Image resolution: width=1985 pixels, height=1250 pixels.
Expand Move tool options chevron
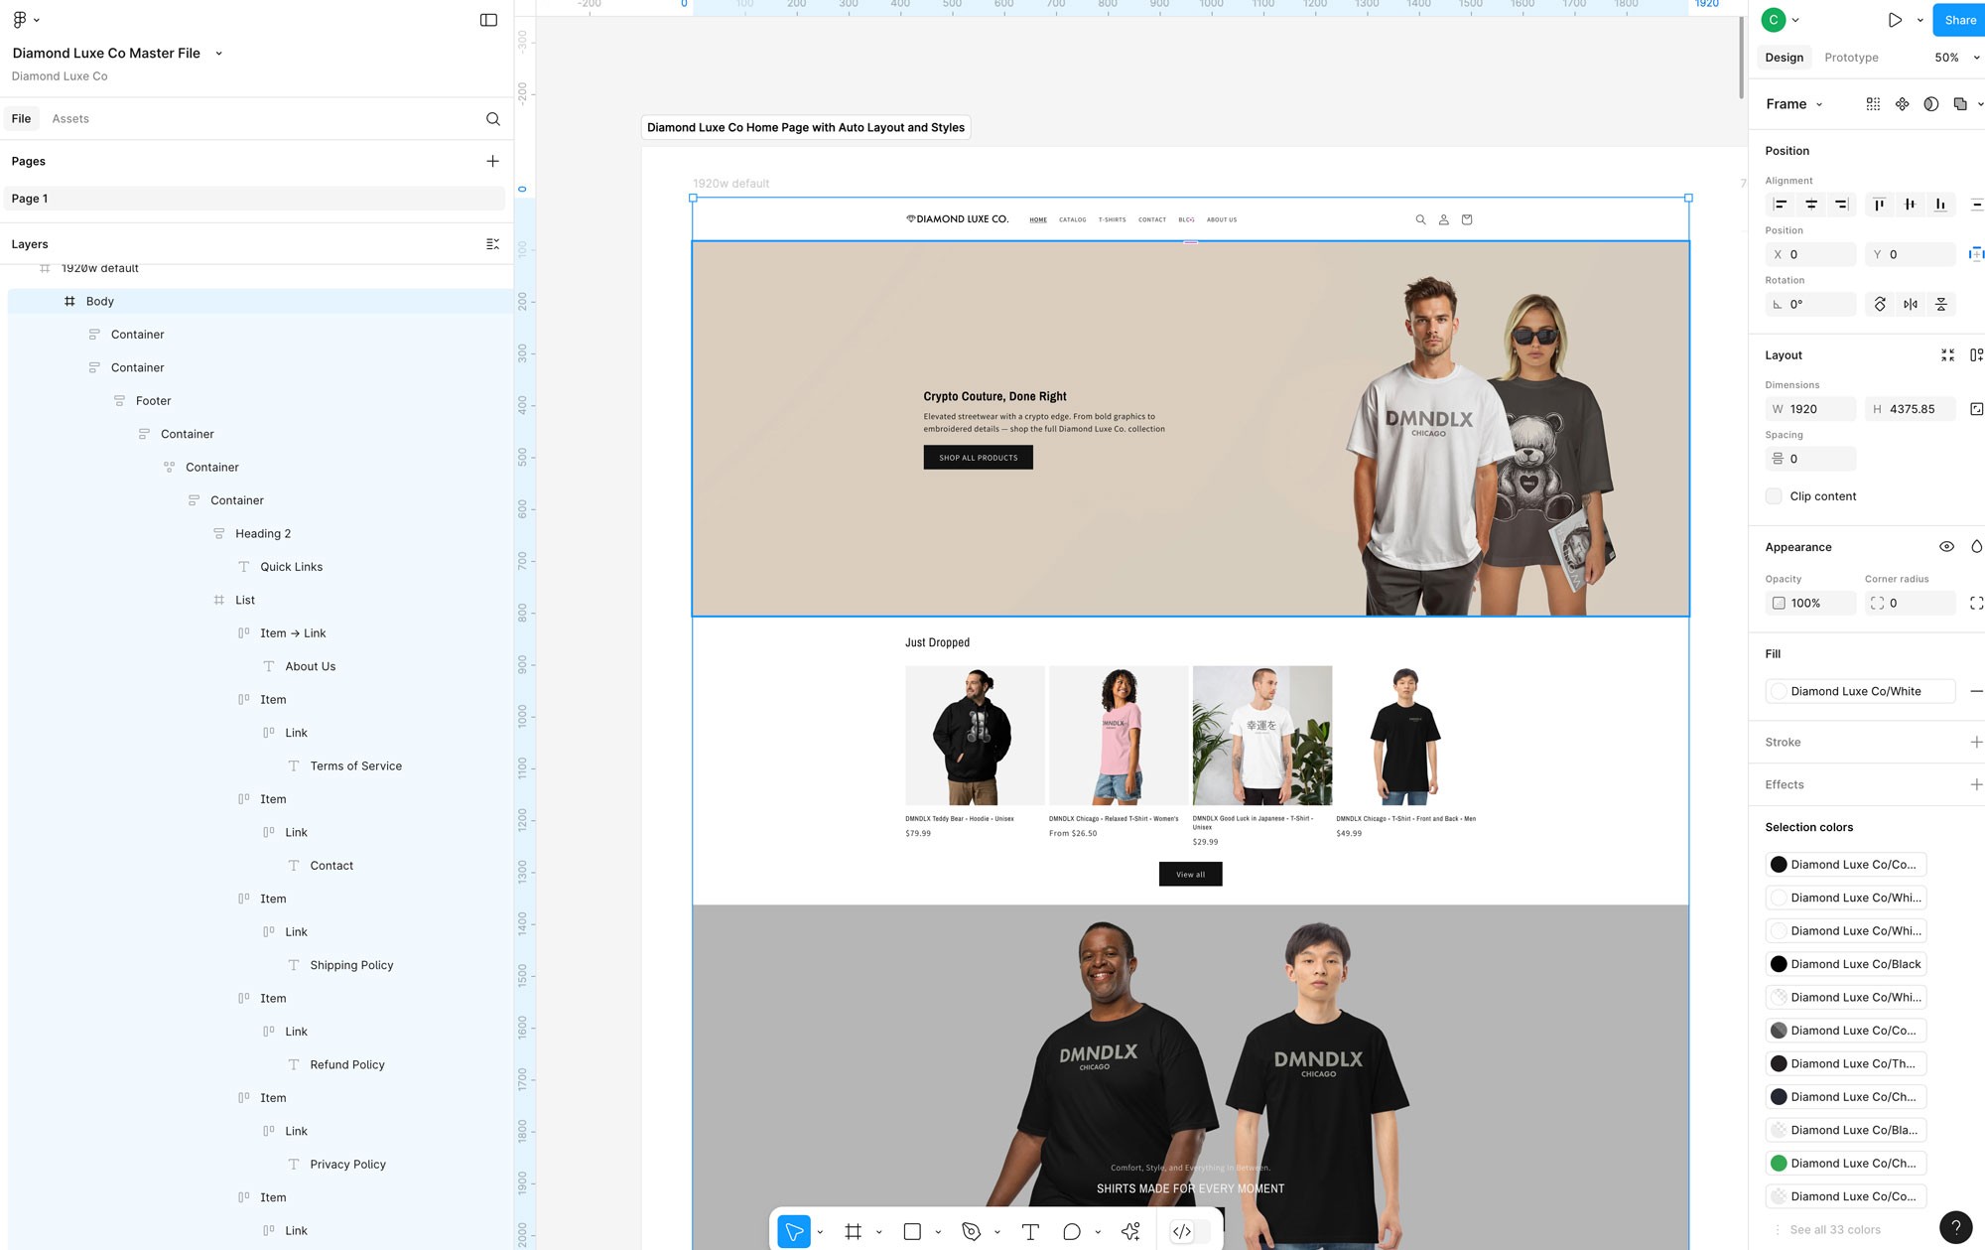[x=820, y=1232]
